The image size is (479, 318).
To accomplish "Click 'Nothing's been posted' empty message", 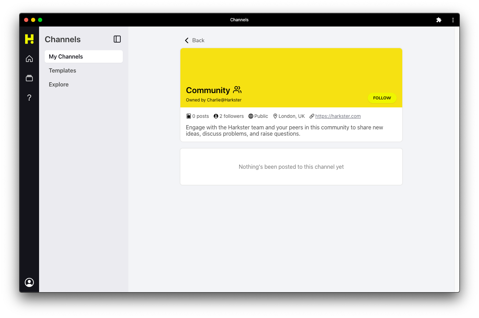I will coord(291,167).
